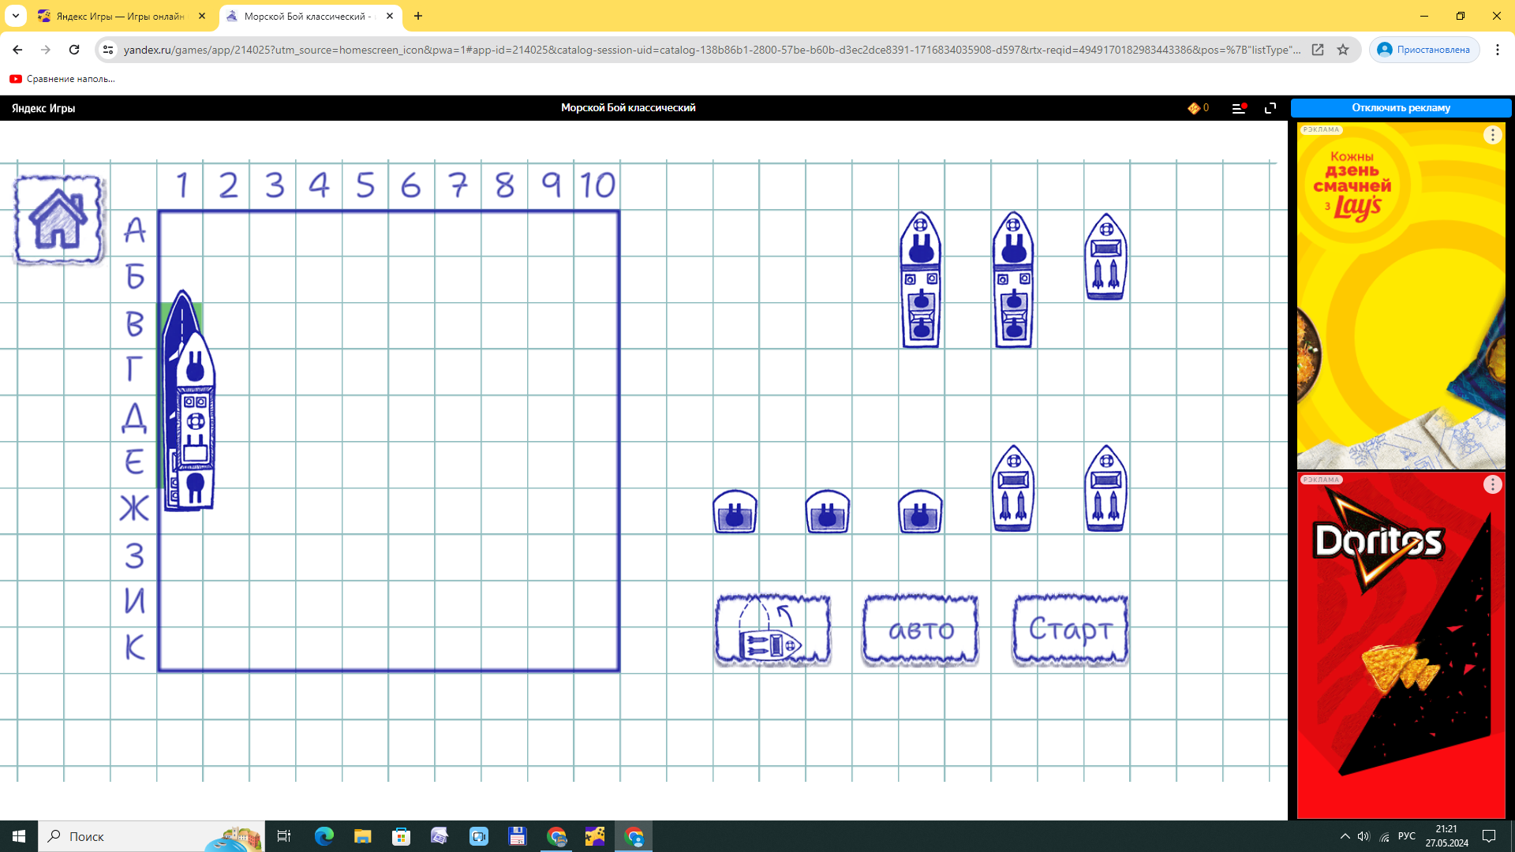Open Doritos ad options three-dot menu
The width and height of the screenshot is (1515, 852).
click(x=1492, y=484)
